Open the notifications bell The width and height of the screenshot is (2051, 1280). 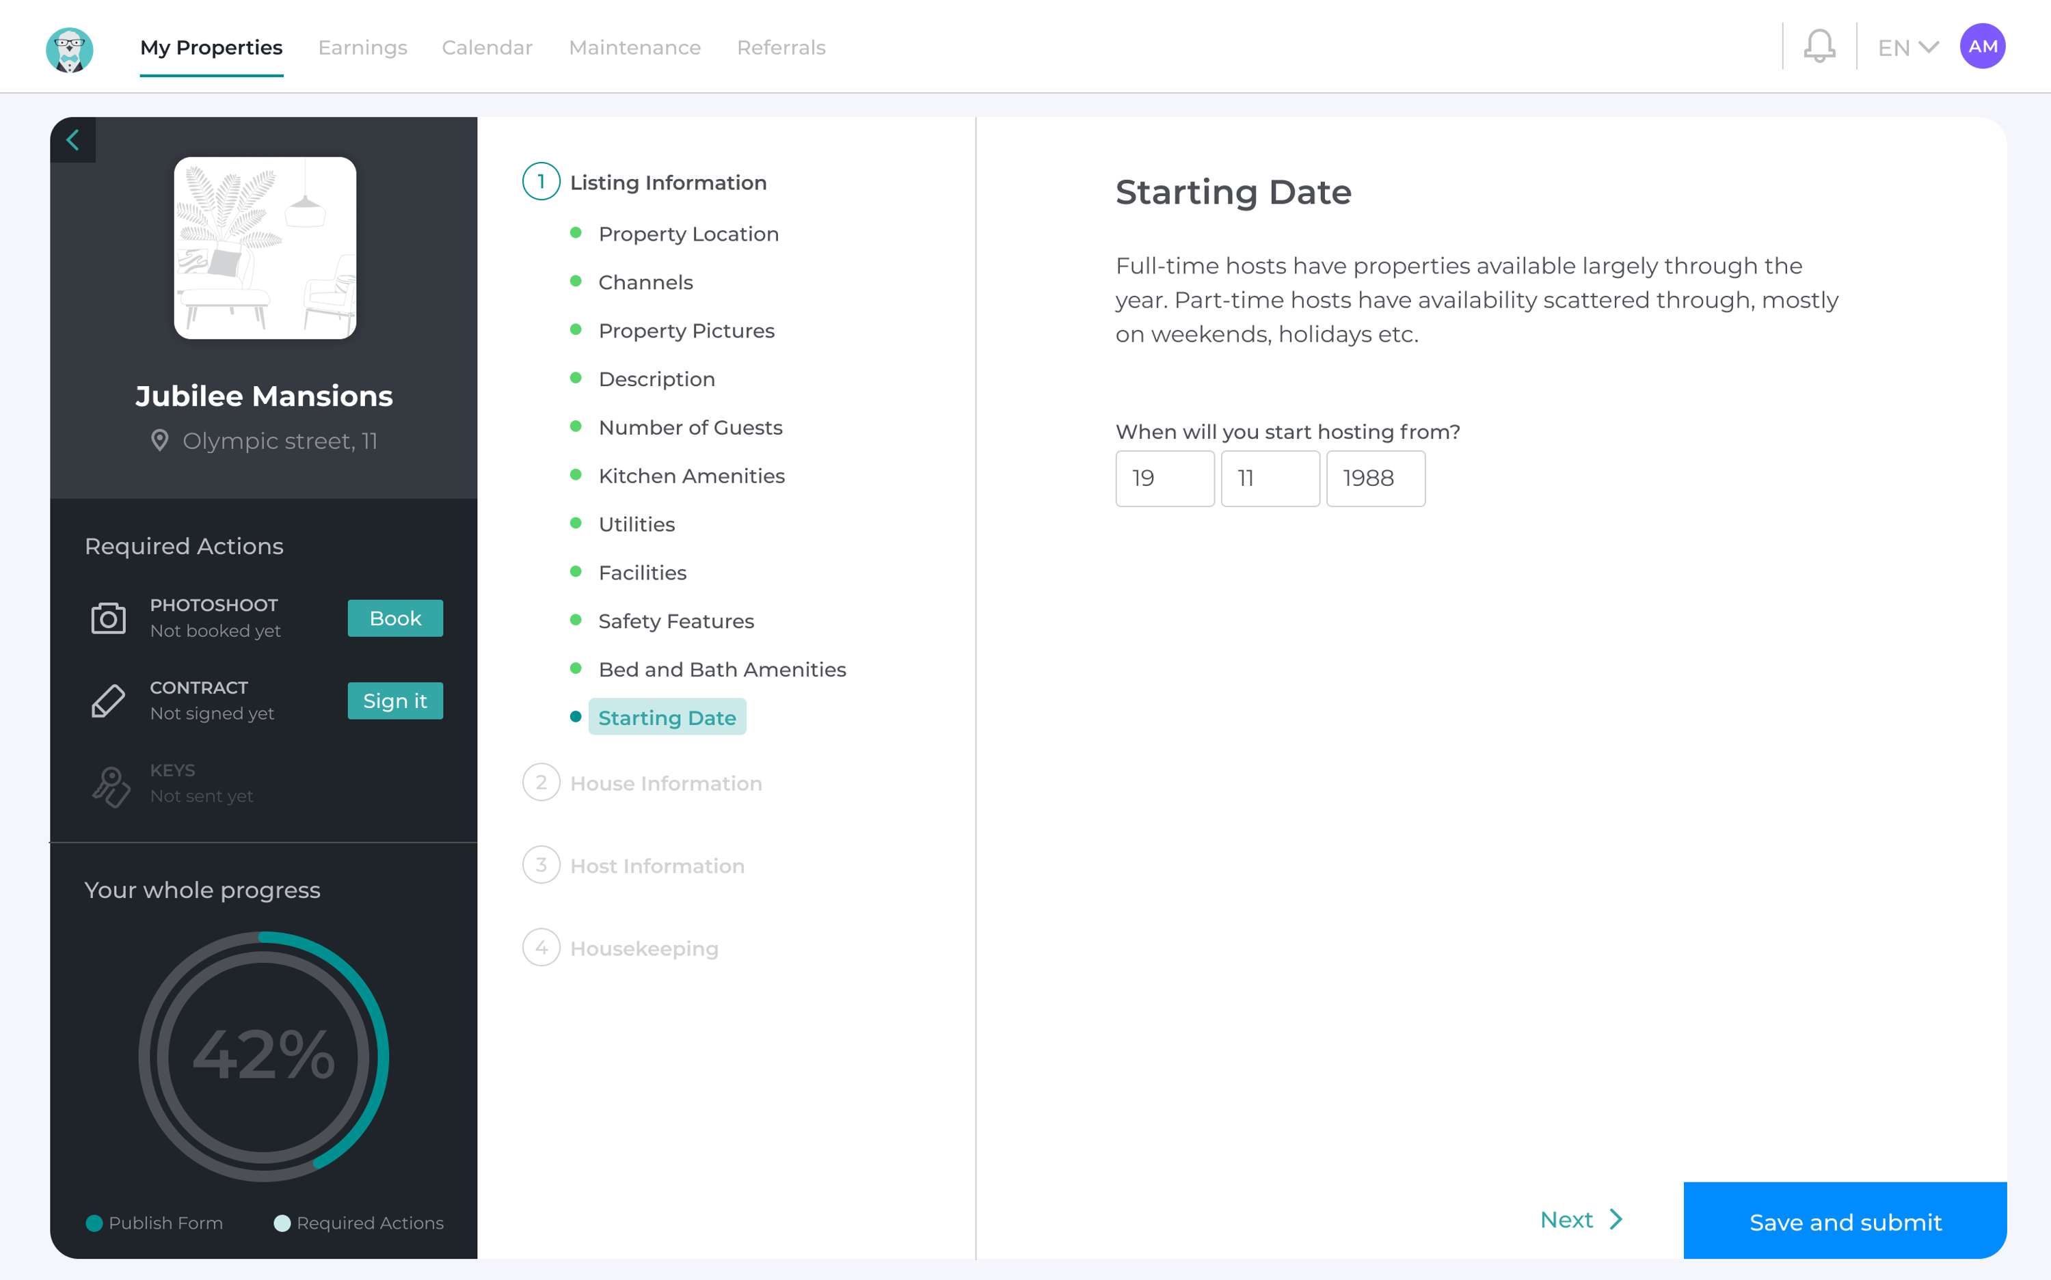1819,46
